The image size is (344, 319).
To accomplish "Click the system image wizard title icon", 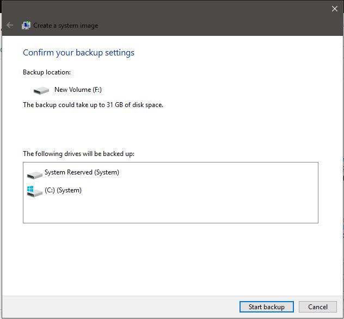I will (26, 26).
